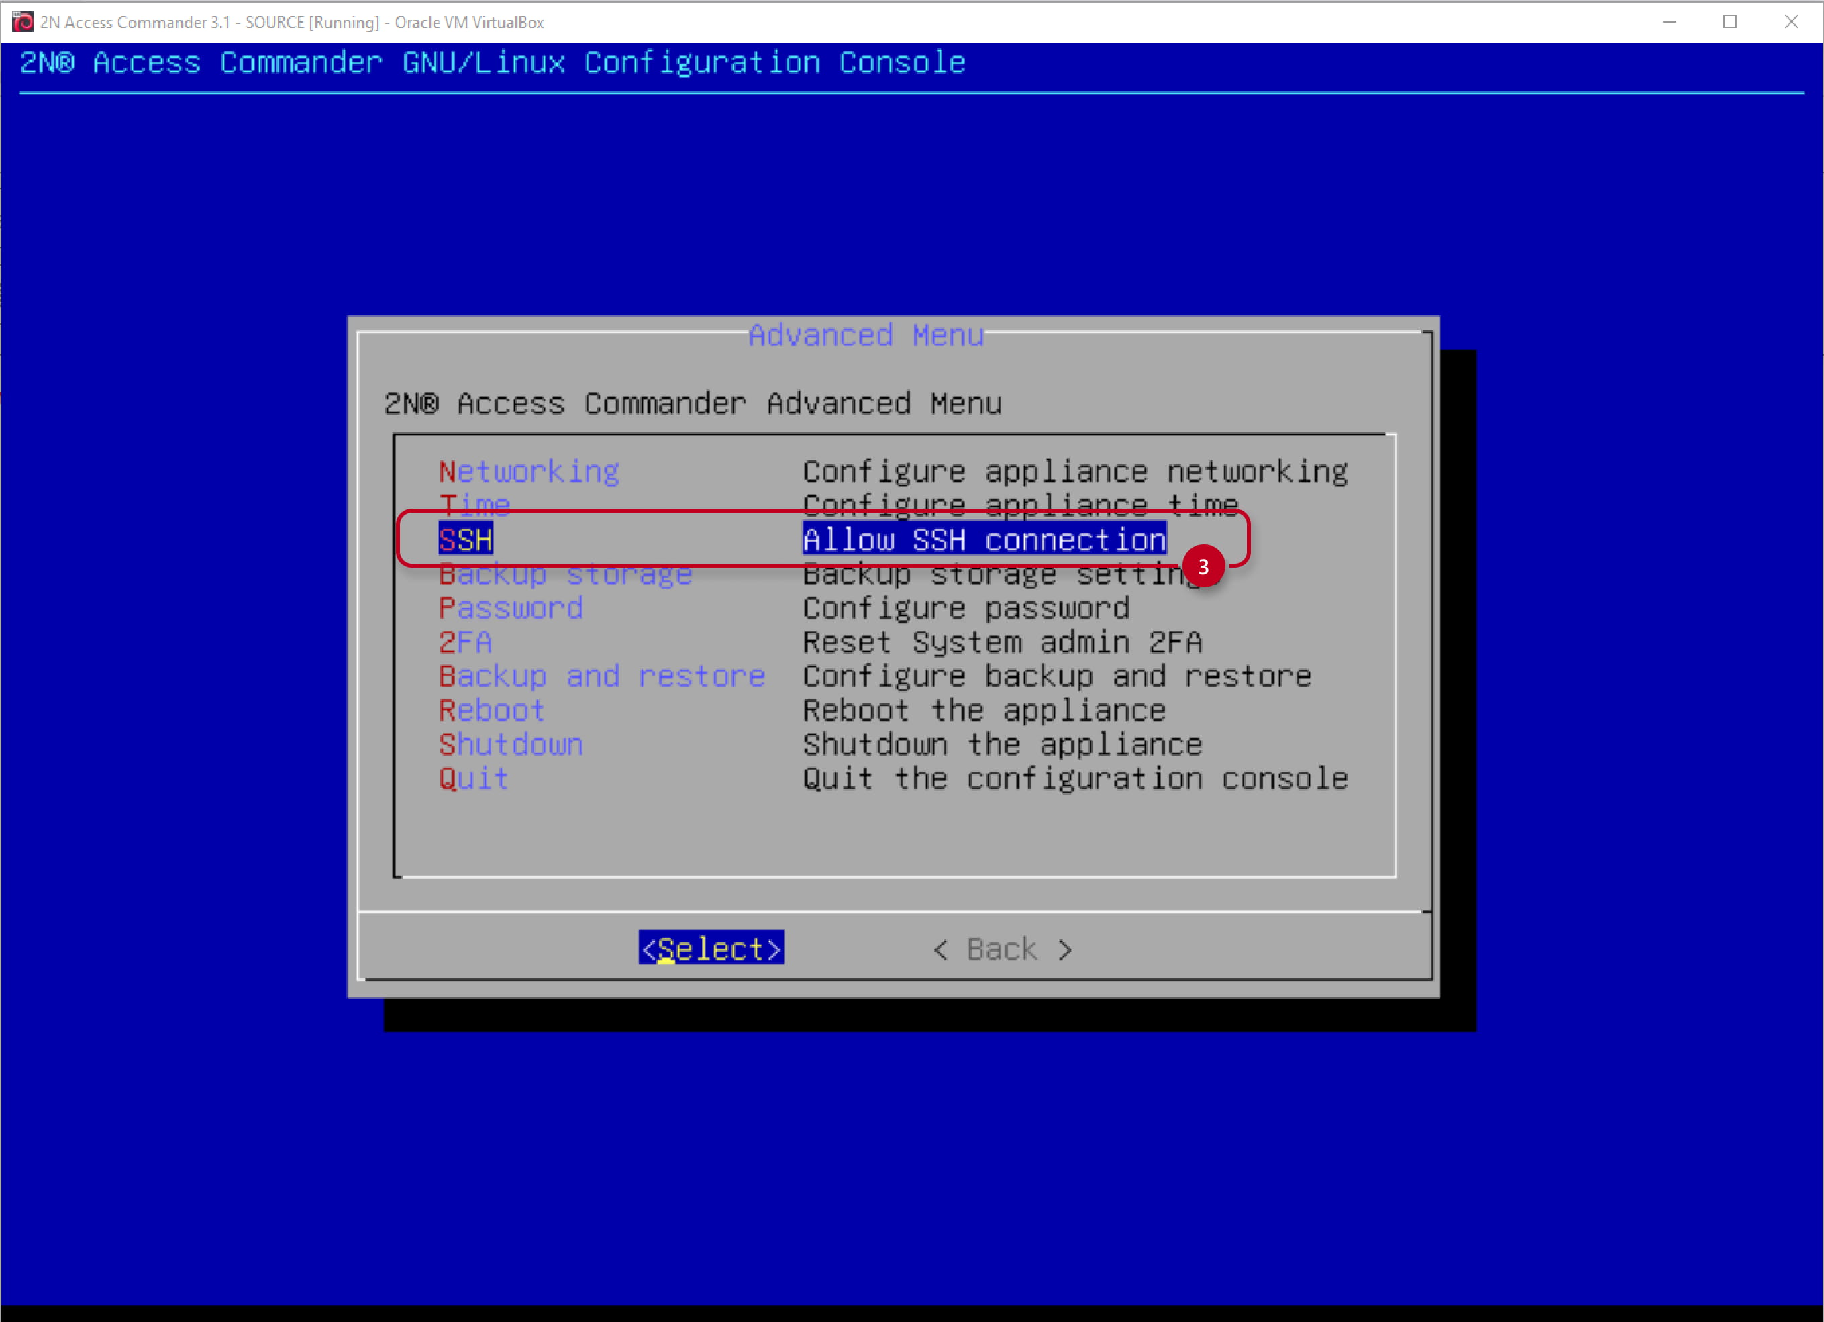Click 'Quit the configuration console' description
This screenshot has height=1322, width=1824.
[1075, 778]
